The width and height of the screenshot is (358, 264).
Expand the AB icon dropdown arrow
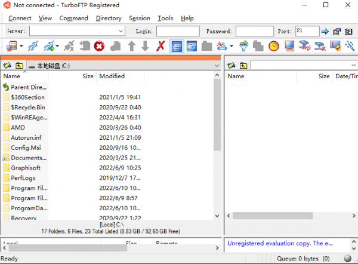click(232, 46)
